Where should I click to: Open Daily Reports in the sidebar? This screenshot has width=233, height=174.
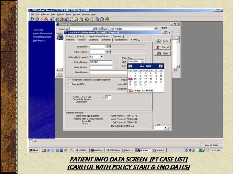point(39,41)
